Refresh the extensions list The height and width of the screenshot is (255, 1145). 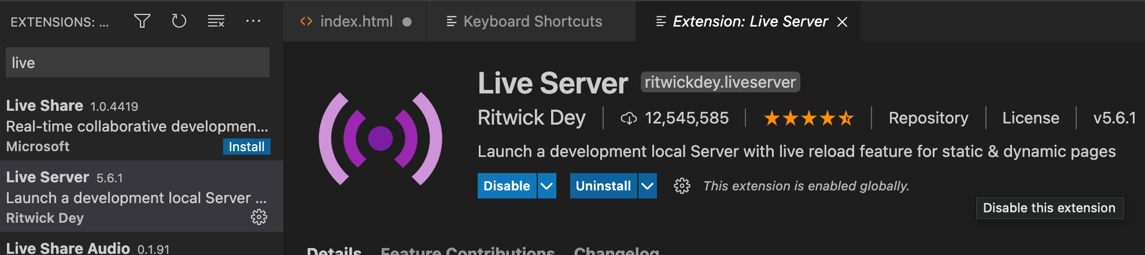(x=179, y=21)
